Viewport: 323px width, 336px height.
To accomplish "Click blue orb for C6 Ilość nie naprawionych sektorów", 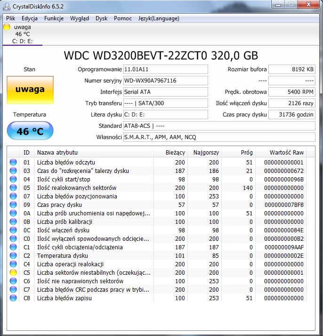I will (13, 281).
